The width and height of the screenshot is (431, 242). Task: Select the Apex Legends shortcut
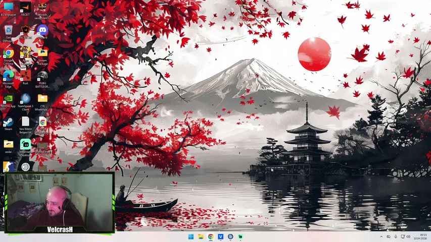25,56
